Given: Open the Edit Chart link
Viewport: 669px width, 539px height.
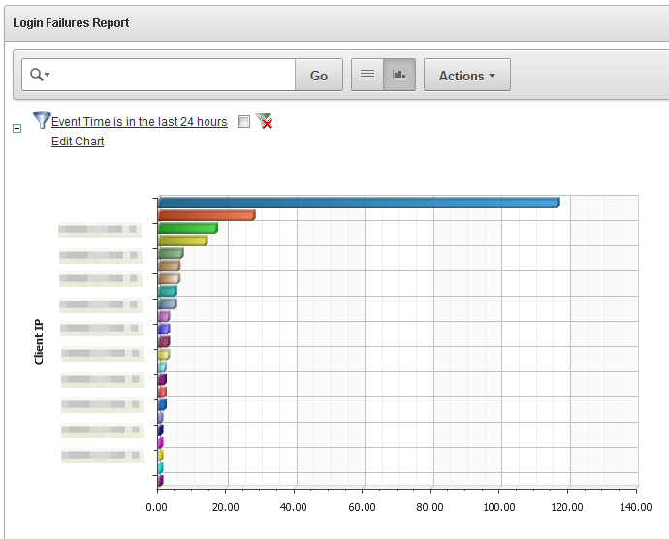Looking at the screenshot, I should coord(78,142).
